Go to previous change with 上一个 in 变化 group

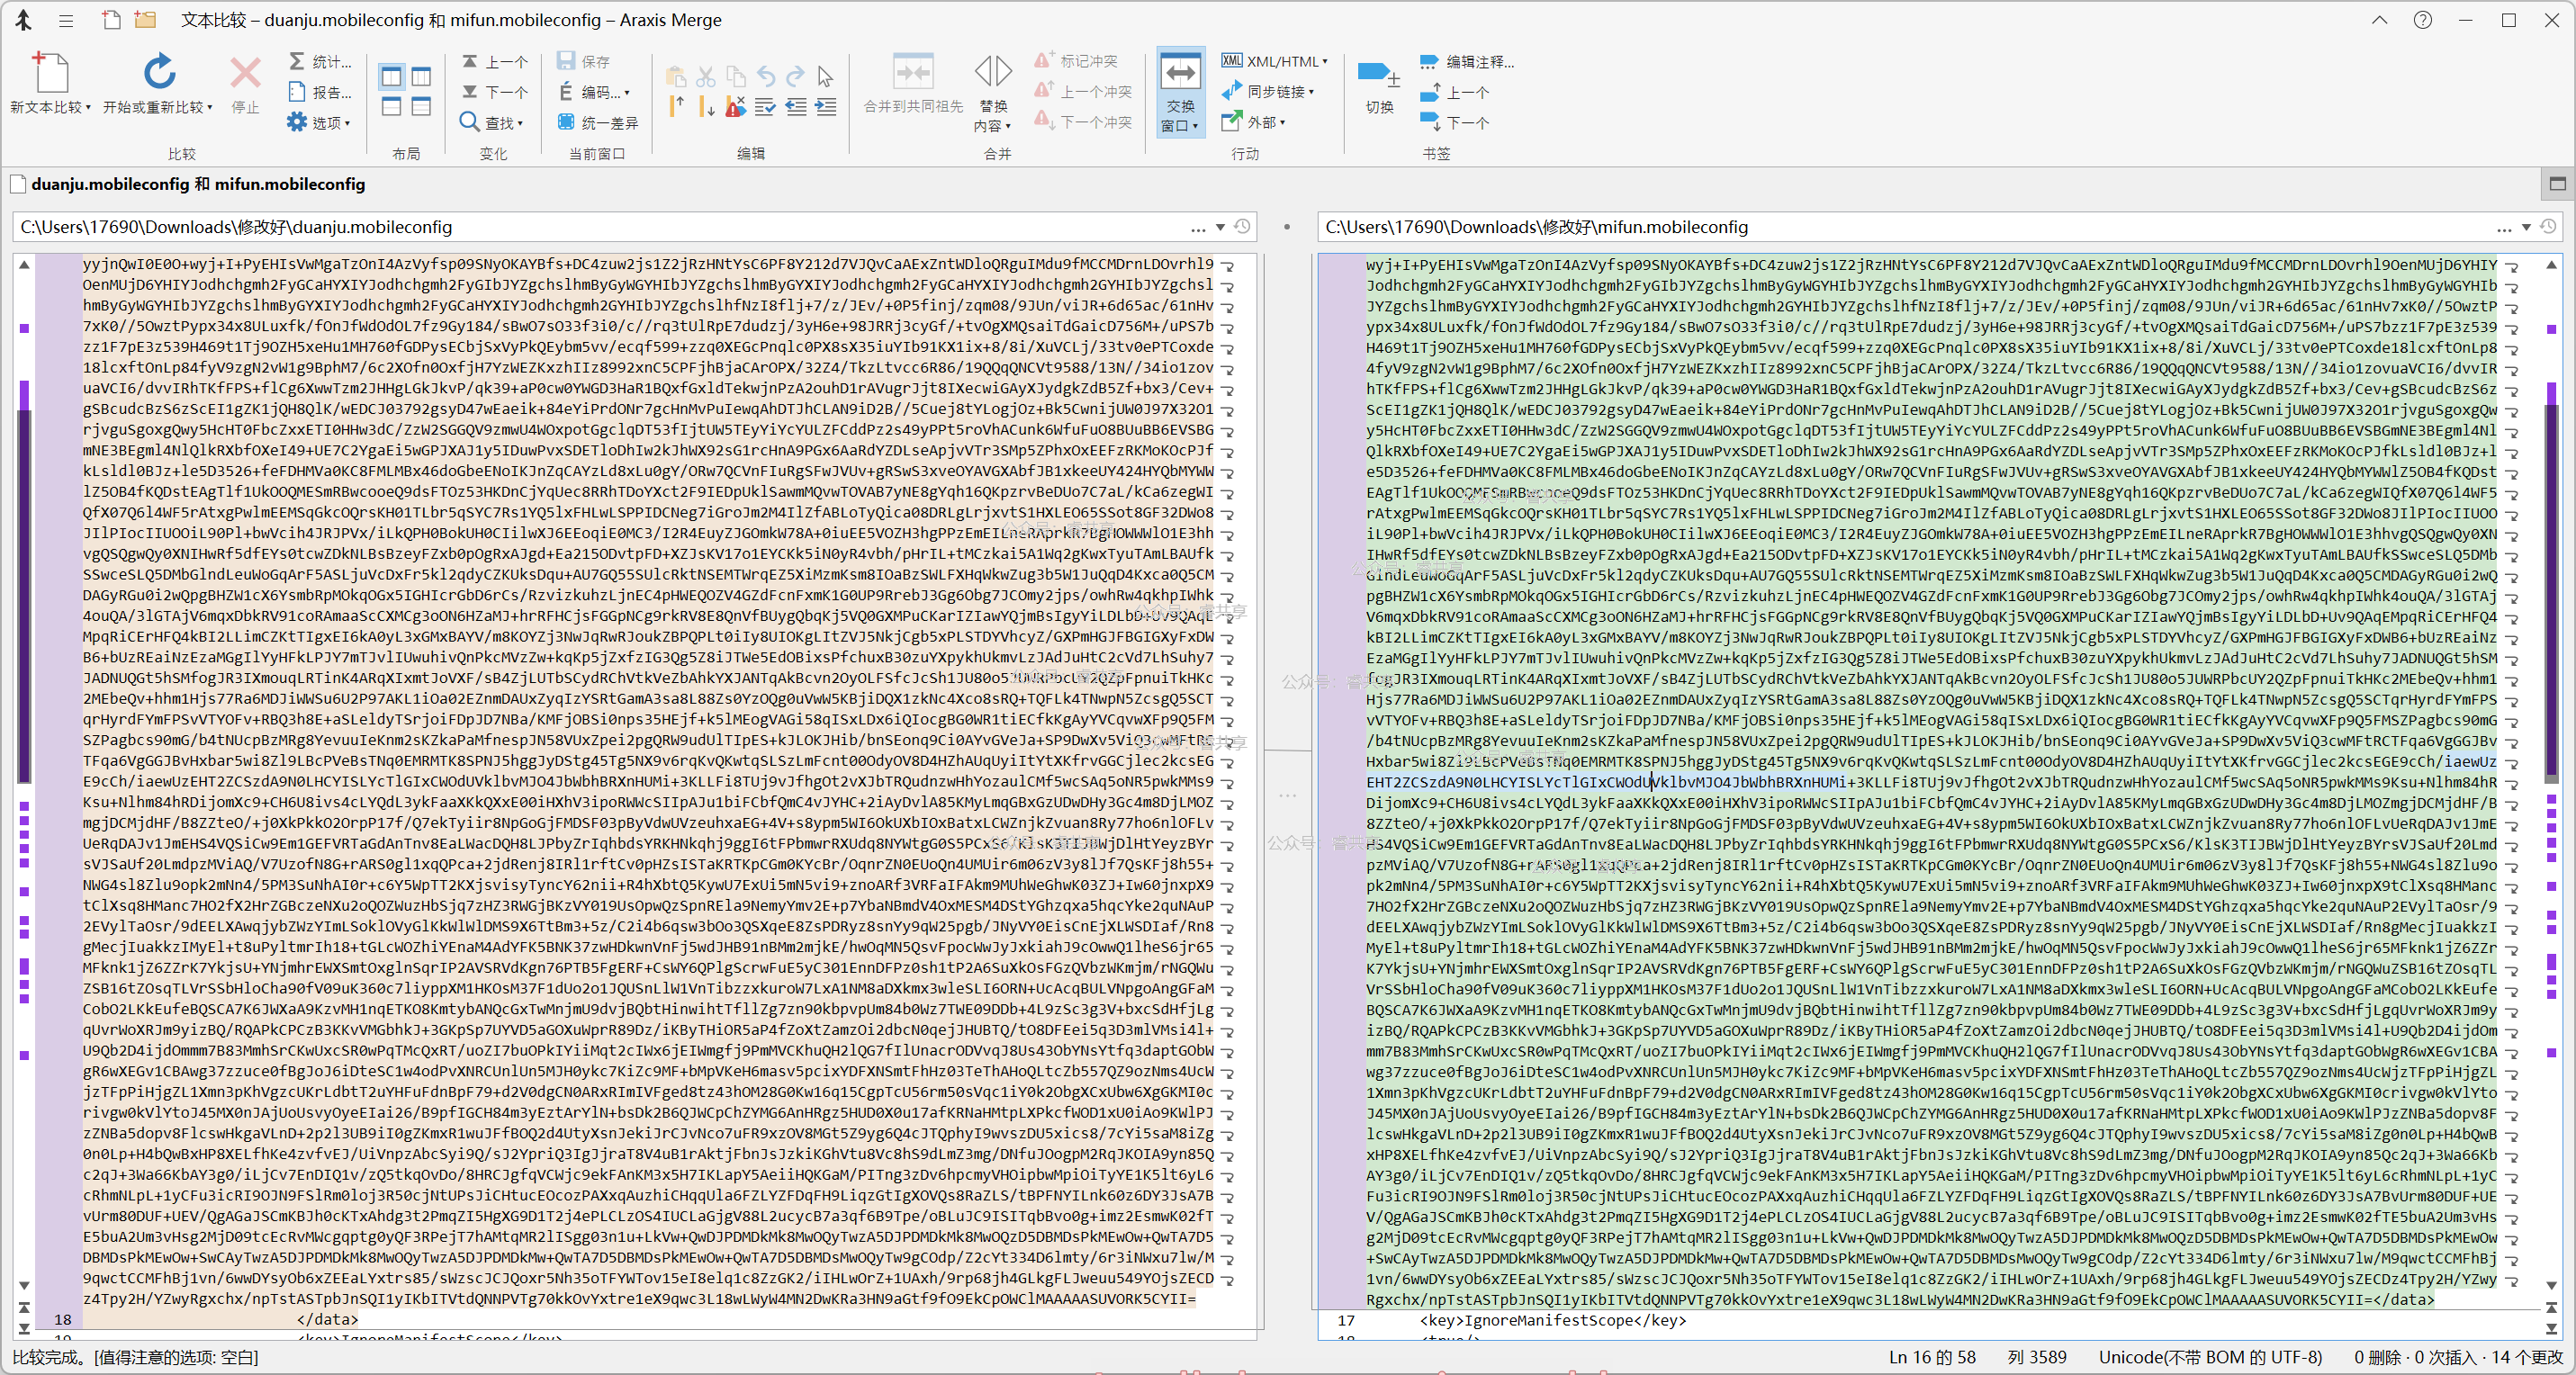495,61
